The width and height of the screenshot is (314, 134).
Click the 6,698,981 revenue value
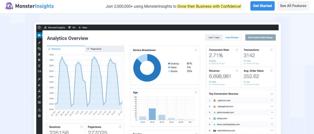[220, 76]
